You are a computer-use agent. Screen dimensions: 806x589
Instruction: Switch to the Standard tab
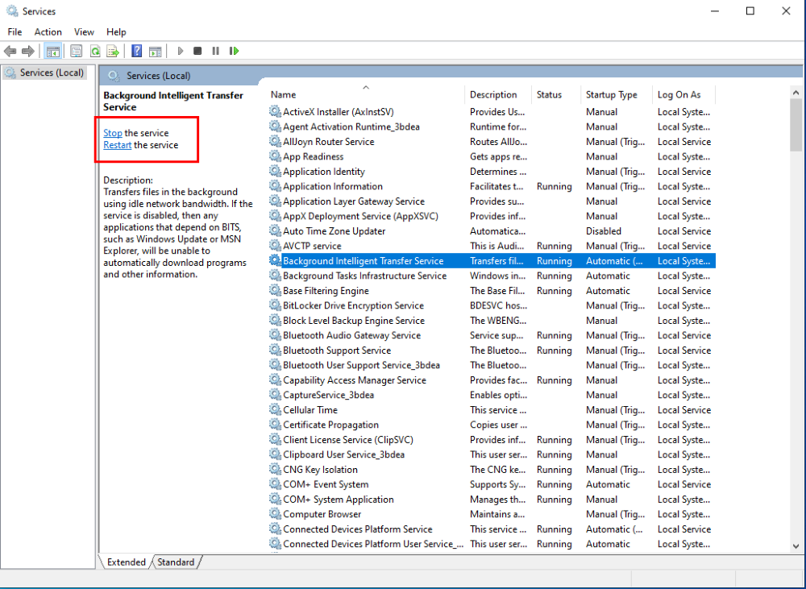pos(176,562)
